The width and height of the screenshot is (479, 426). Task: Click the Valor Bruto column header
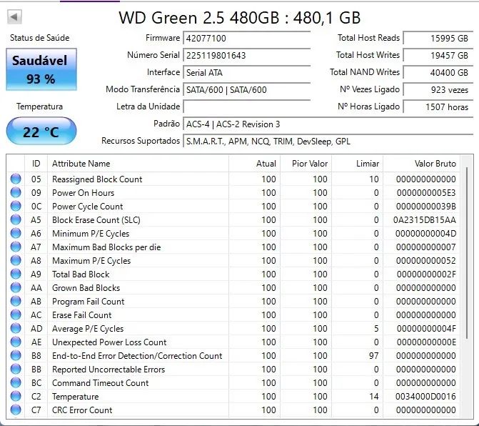tap(422, 163)
